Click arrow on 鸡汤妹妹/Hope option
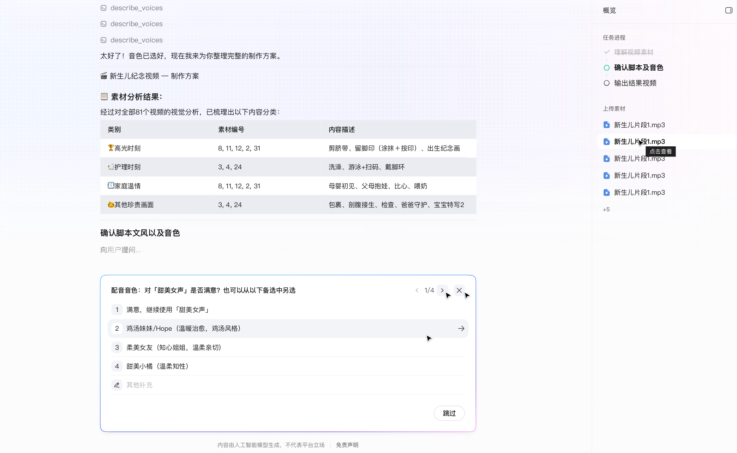This screenshot has height=453, width=737. [x=461, y=328]
